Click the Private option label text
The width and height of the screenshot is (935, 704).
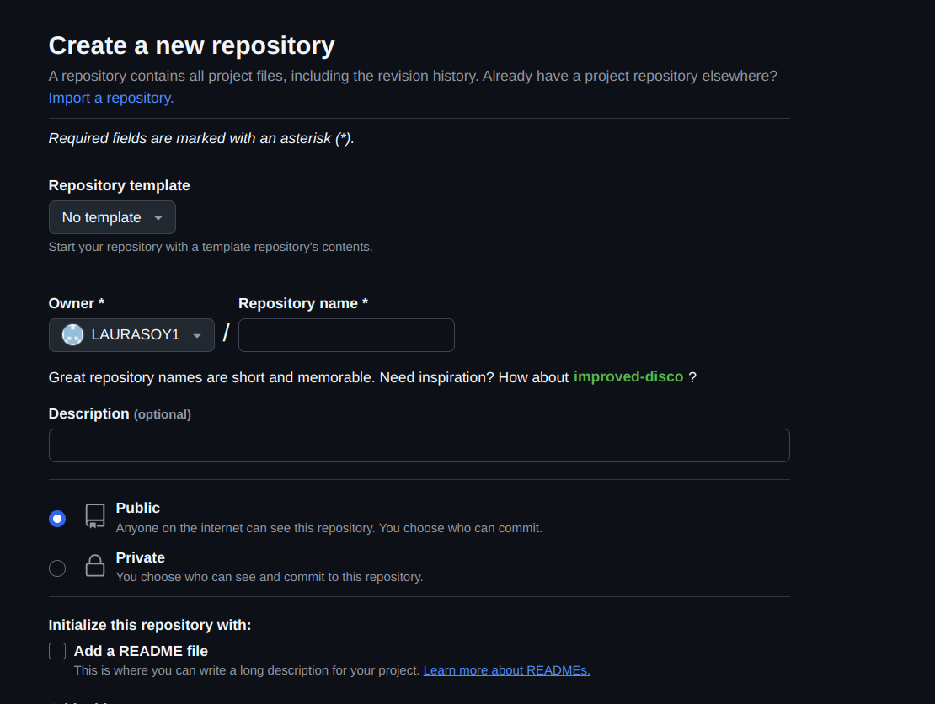[x=140, y=557]
